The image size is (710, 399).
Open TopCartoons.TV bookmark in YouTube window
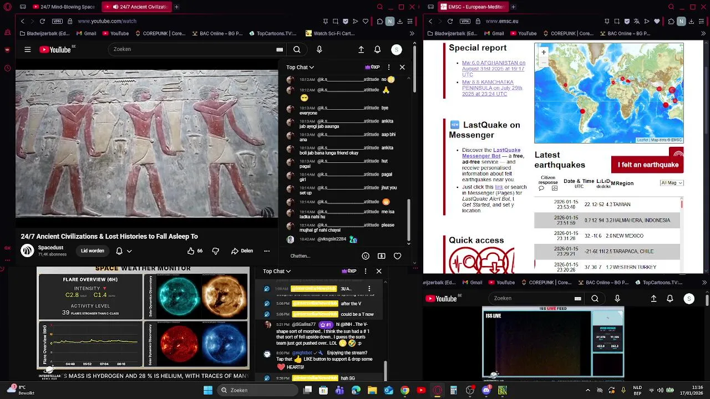click(x=272, y=33)
